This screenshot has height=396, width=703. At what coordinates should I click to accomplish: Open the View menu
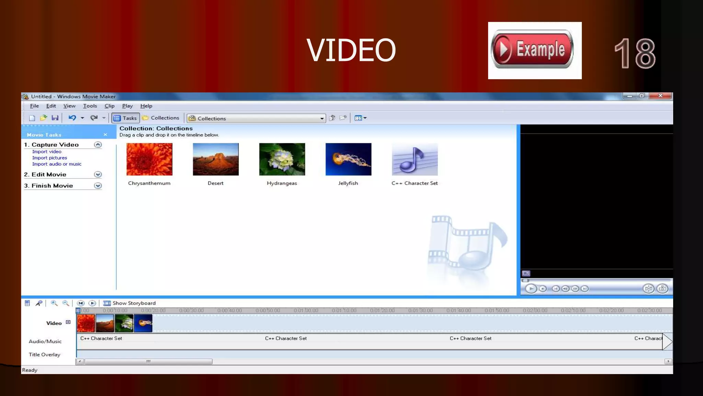click(x=69, y=106)
